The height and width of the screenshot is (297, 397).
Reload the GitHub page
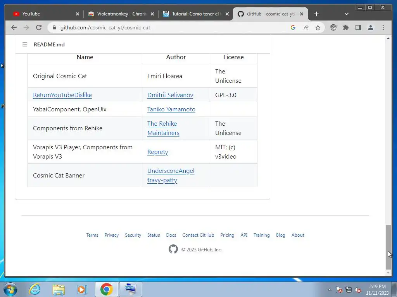coord(39,27)
